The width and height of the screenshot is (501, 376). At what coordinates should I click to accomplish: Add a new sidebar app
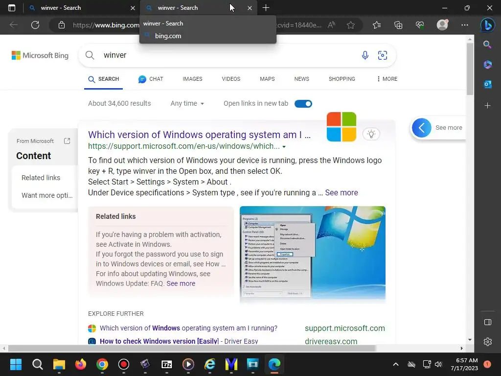click(x=487, y=105)
